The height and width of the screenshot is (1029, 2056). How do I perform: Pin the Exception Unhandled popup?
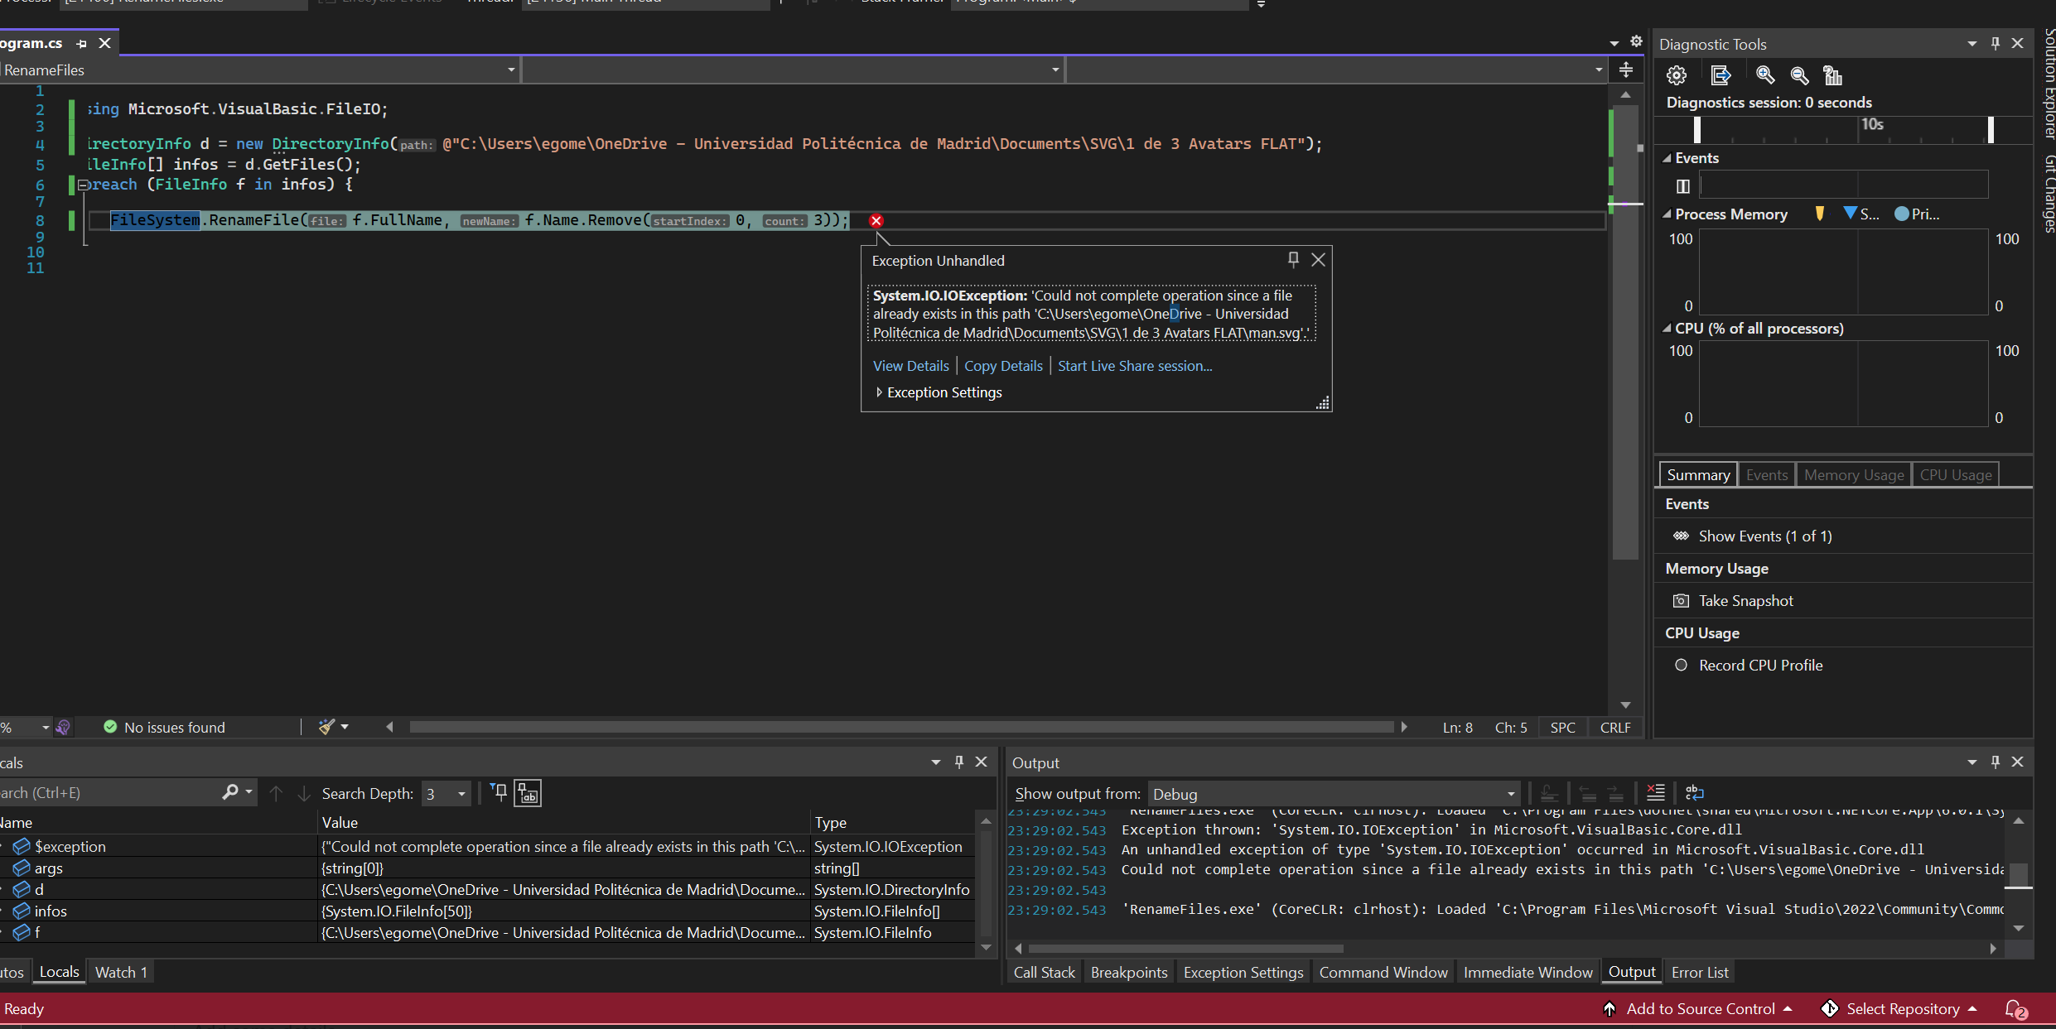point(1293,260)
